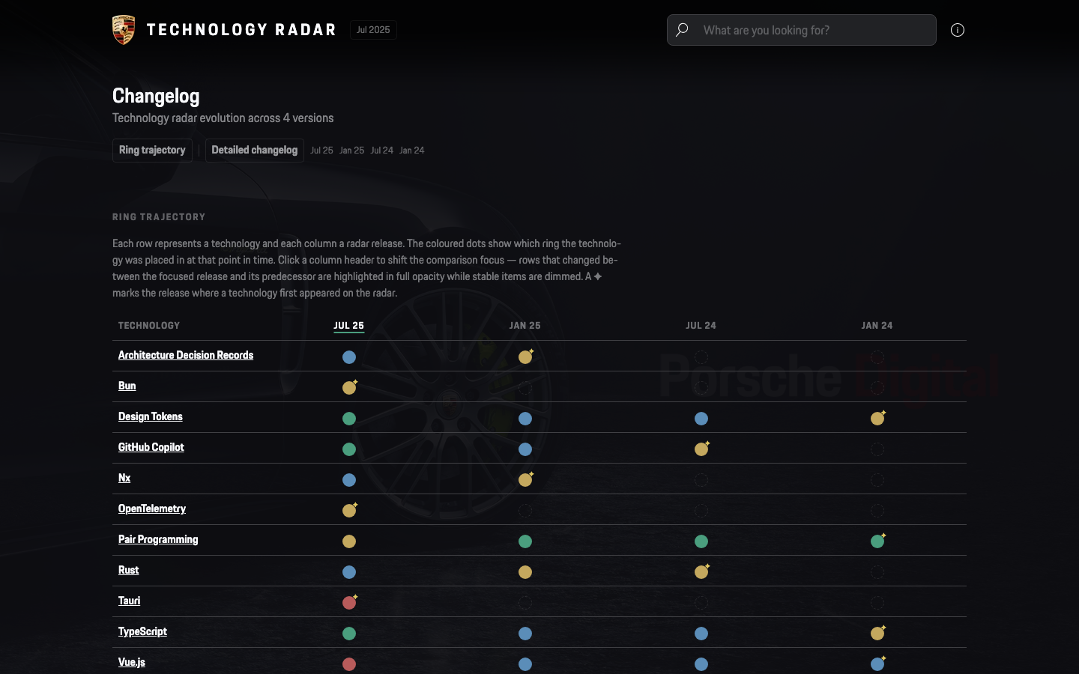Click the Porsche crest logo
1079x674 pixels.
(124, 30)
